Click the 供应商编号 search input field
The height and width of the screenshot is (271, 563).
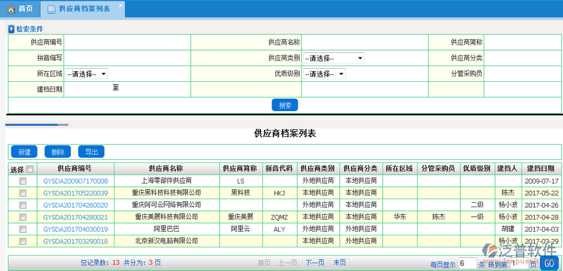[127, 42]
